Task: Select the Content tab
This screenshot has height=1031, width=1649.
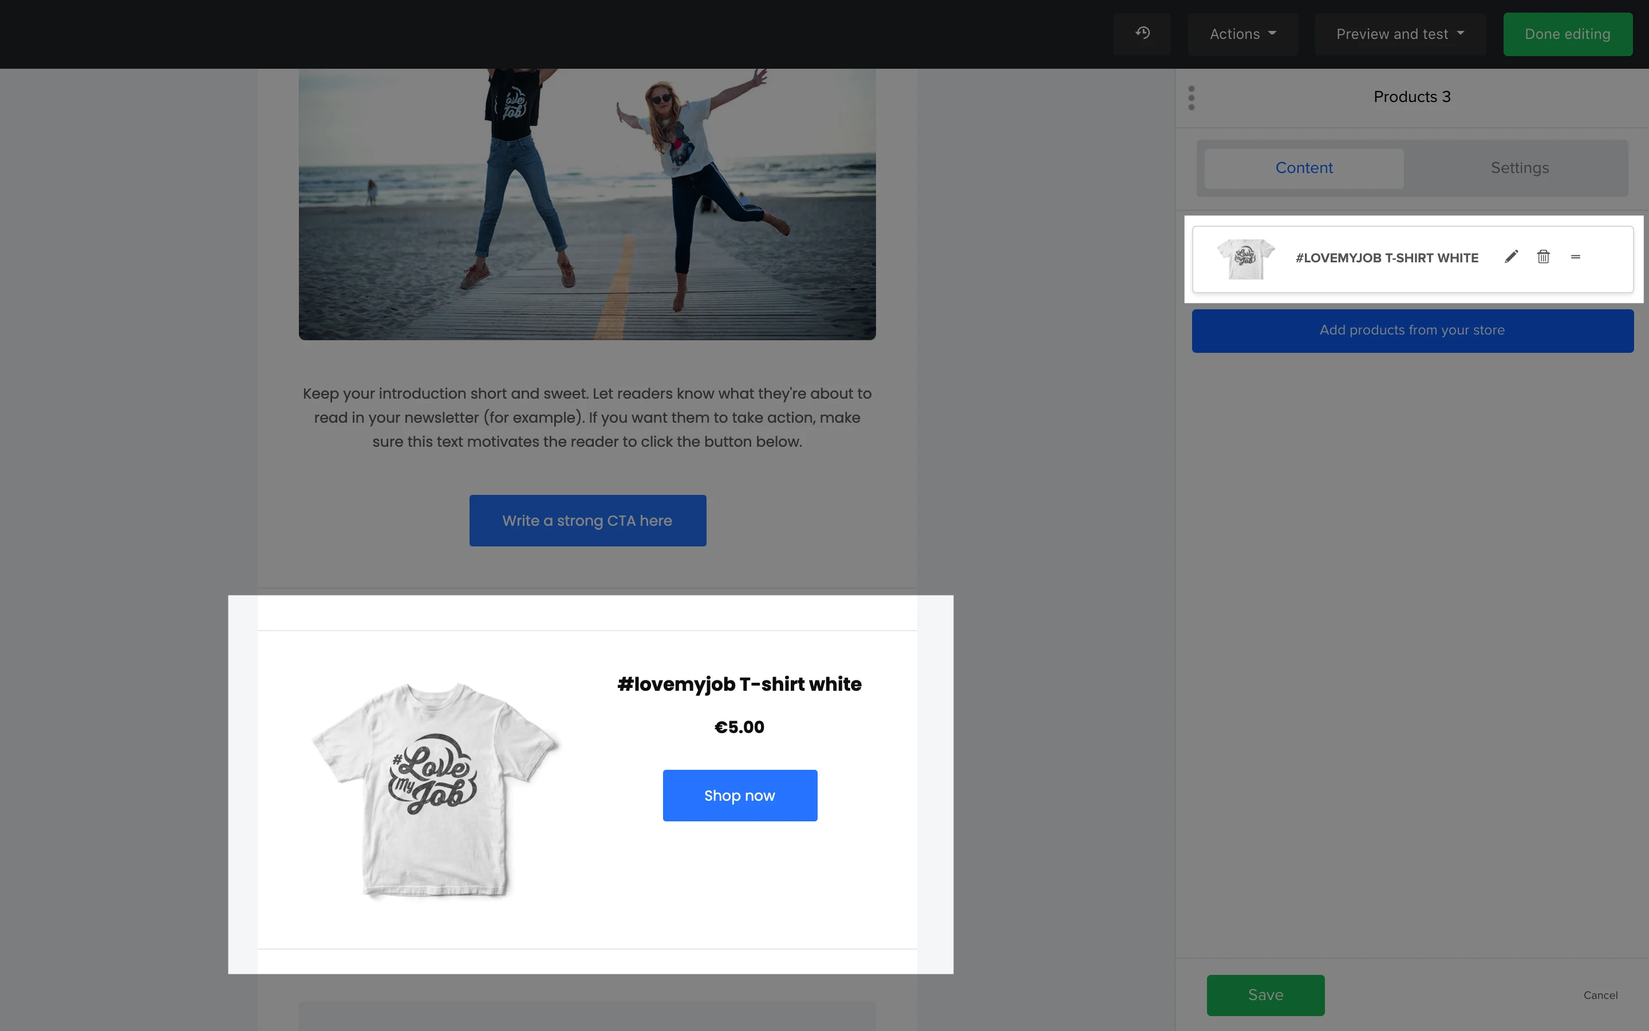Action: [x=1304, y=168]
